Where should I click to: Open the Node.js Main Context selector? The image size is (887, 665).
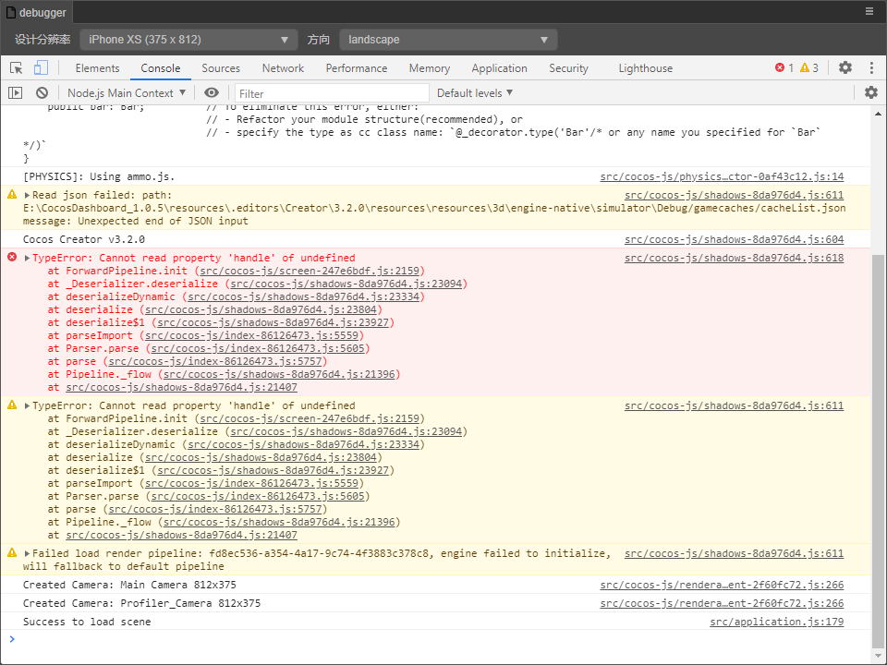(127, 92)
